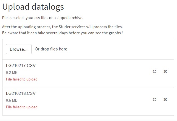Remove LG210217.CSV from the upload list
The width and height of the screenshot is (177, 121).
pyautogui.click(x=165, y=71)
